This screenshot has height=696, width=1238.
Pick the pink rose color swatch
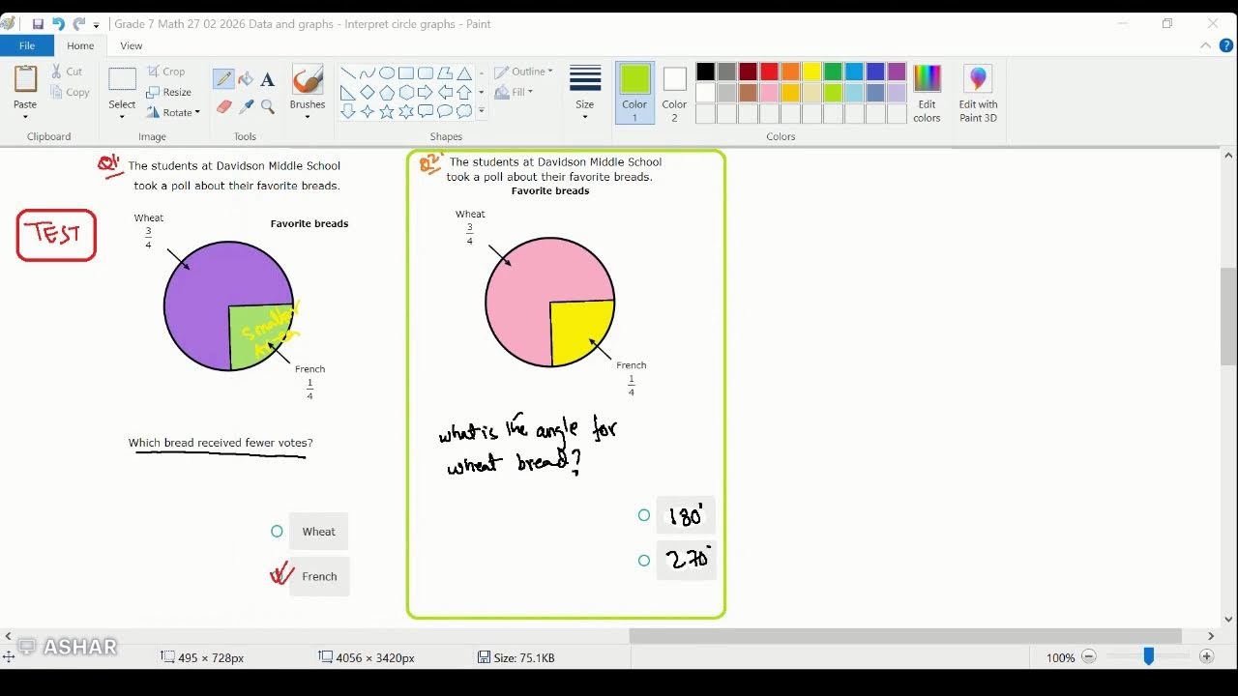[x=769, y=93]
